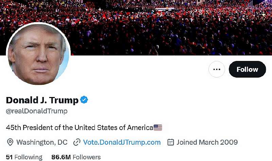
Task: Click the chain link icon
Action: coord(76,142)
